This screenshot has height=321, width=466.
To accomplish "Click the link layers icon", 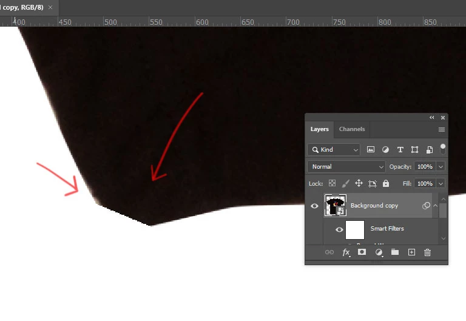I will coord(329,252).
